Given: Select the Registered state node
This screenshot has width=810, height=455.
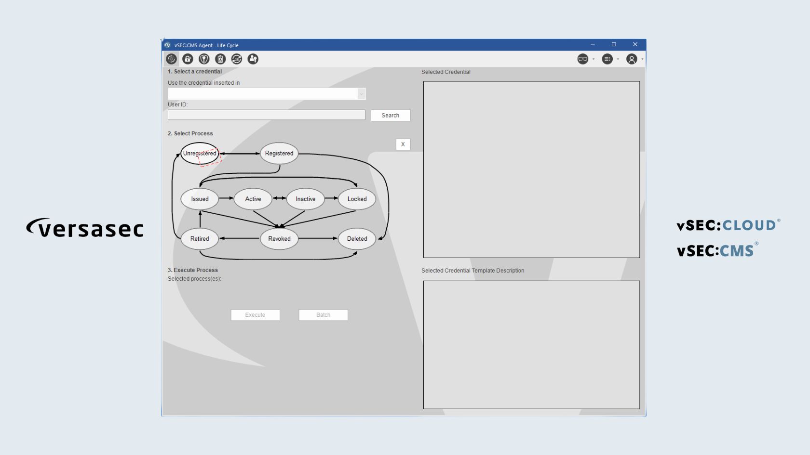Looking at the screenshot, I should click(279, 153).
